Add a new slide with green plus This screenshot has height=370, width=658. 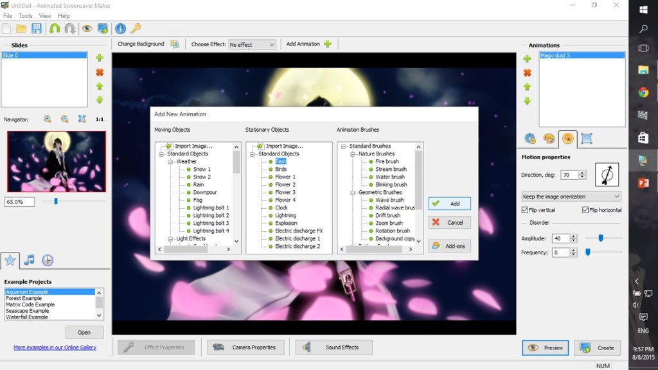pyautogui.click(x=100, y=58)
